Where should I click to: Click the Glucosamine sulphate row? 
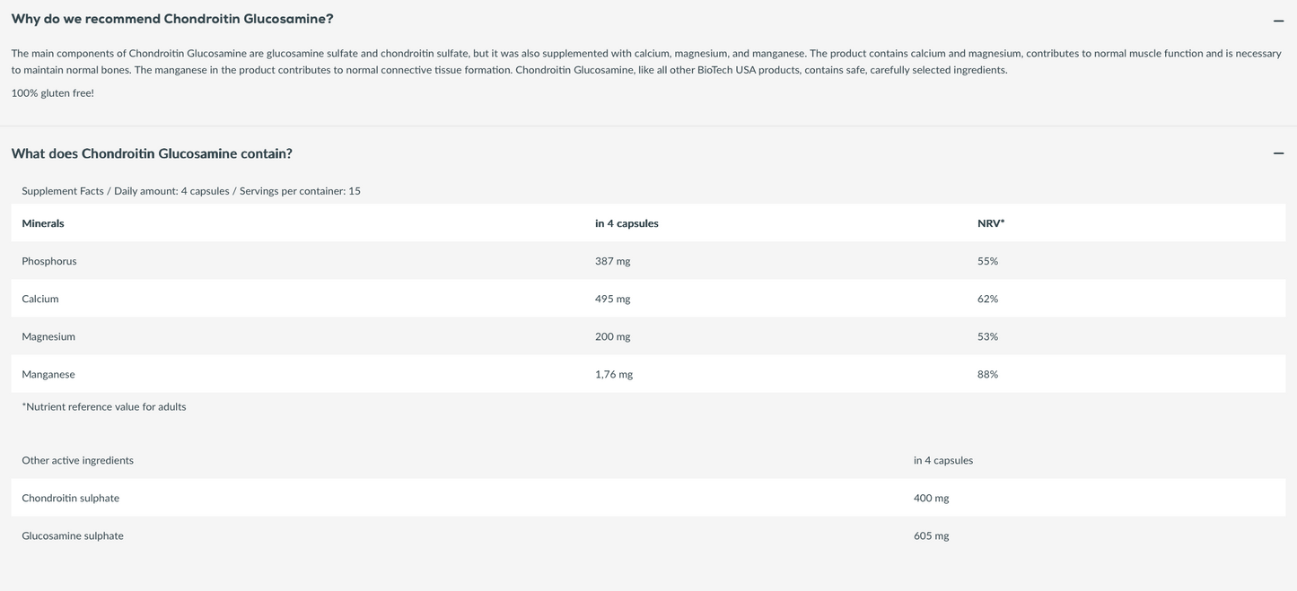point(648,535)
